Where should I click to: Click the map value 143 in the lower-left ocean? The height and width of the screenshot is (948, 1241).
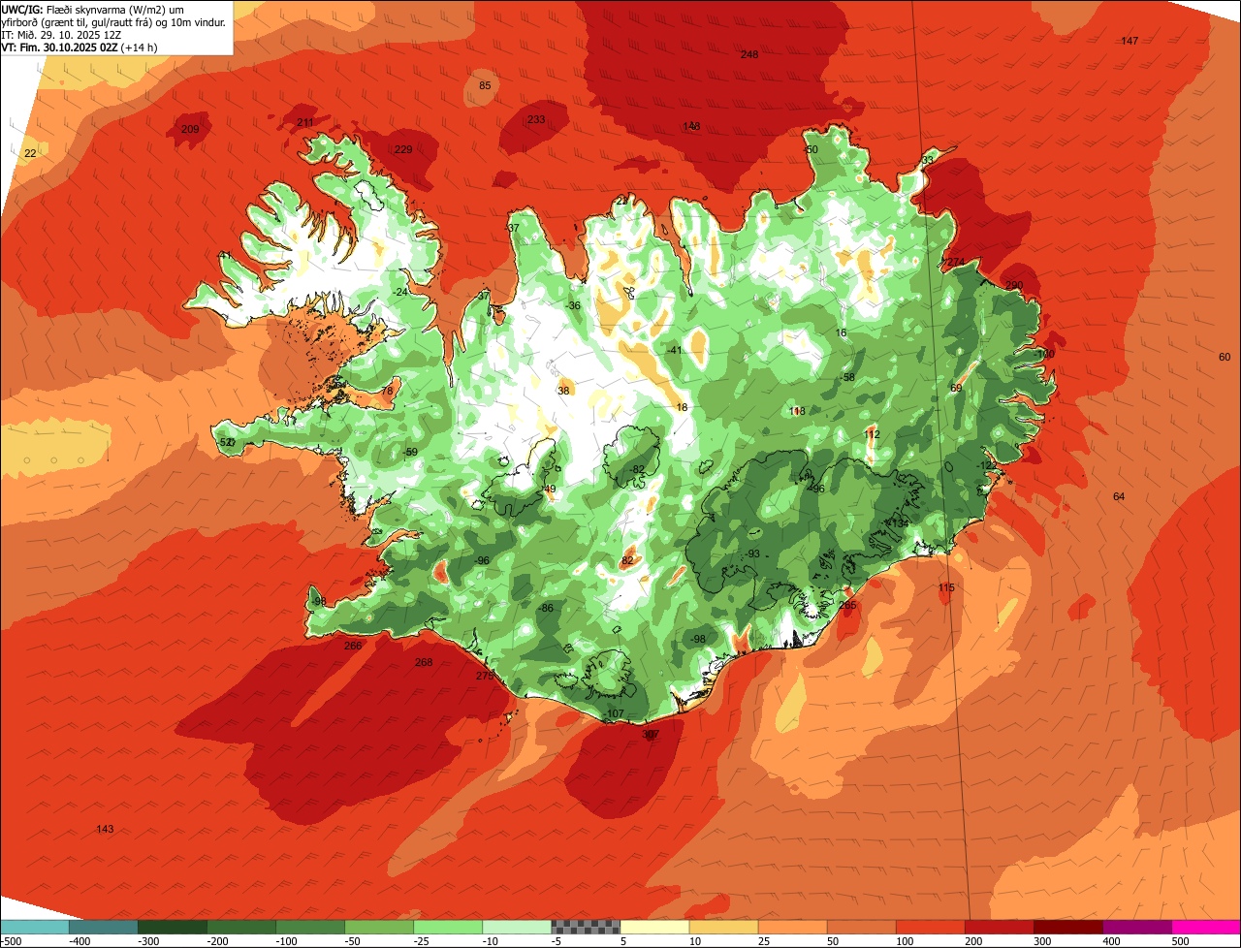click(x=105, y=829)
